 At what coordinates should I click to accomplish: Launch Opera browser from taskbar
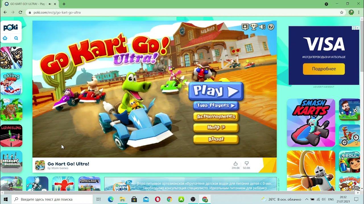tap(158, 199)
